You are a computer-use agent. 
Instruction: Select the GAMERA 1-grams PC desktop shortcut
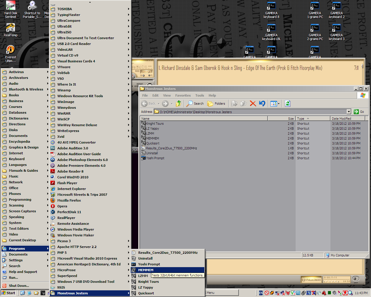(315, 10)
